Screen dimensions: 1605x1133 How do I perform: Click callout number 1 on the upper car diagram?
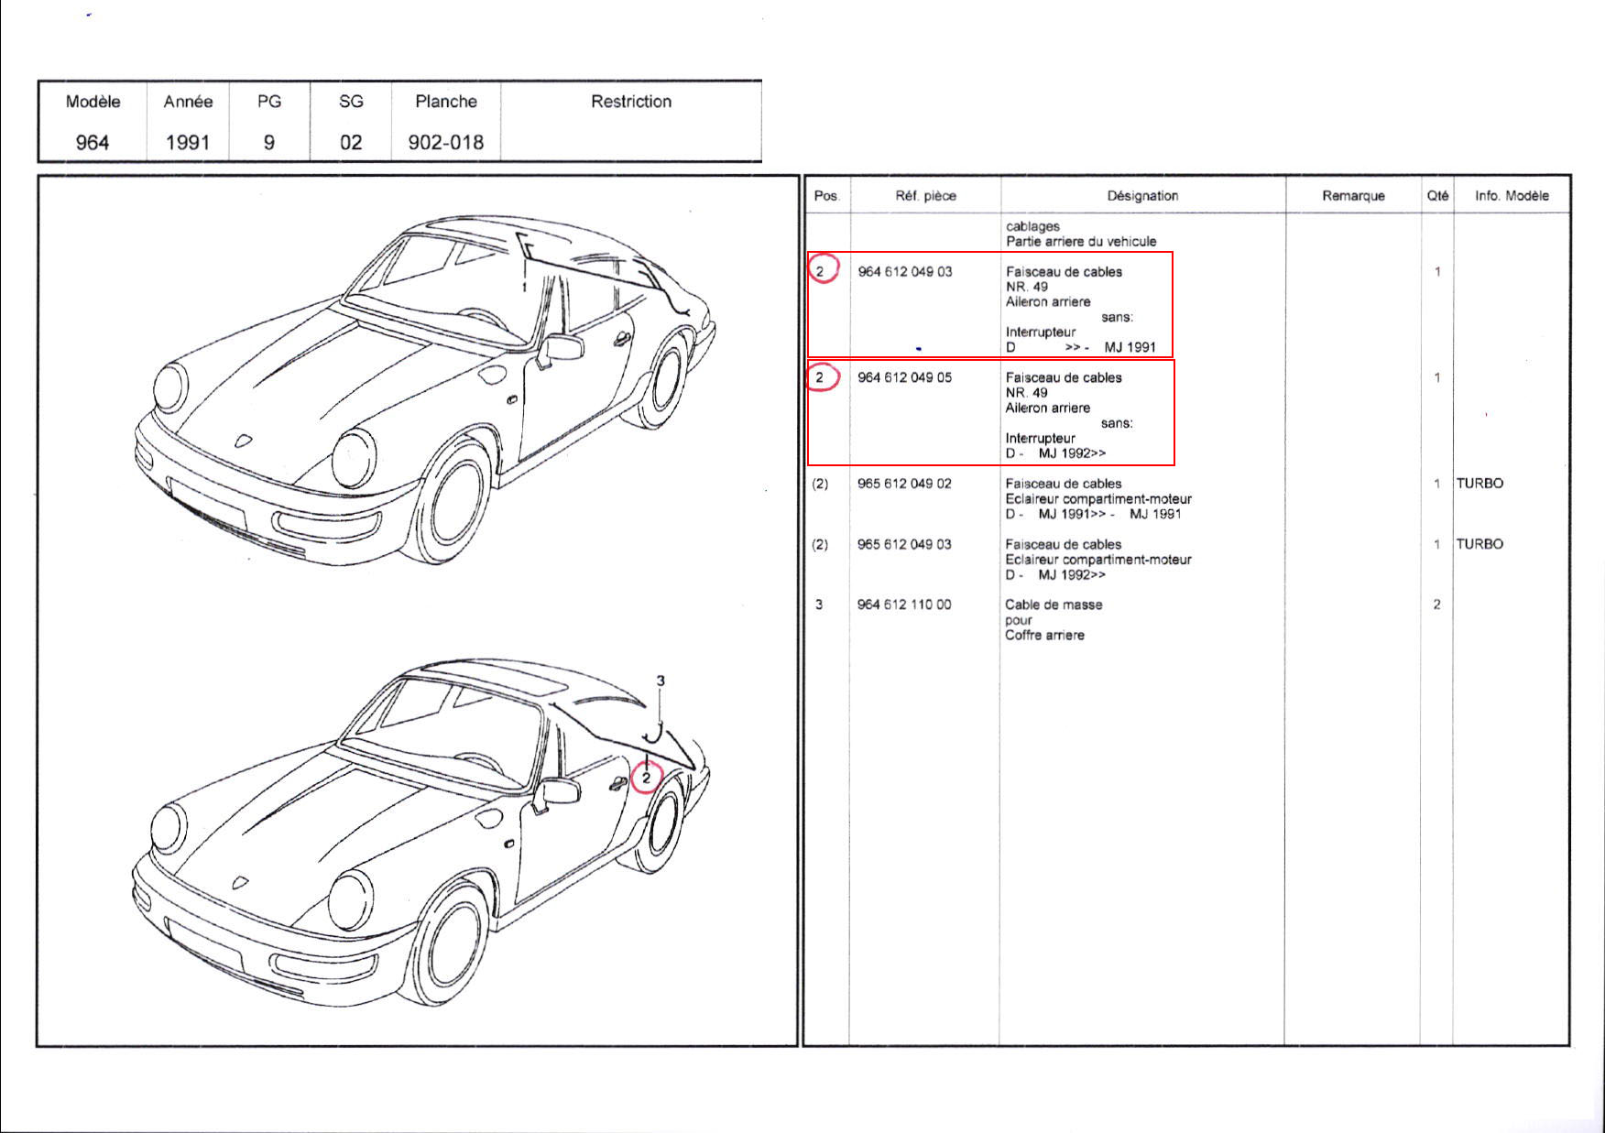pyautogui.click(x=524, y=287)
